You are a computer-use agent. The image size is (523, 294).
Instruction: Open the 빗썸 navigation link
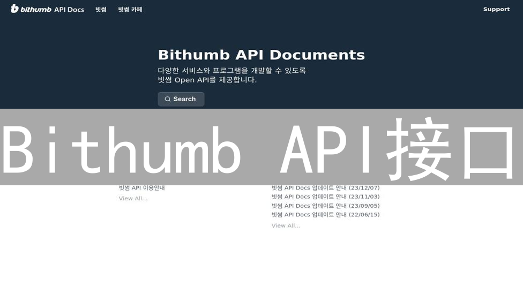(x=101, y=9)
